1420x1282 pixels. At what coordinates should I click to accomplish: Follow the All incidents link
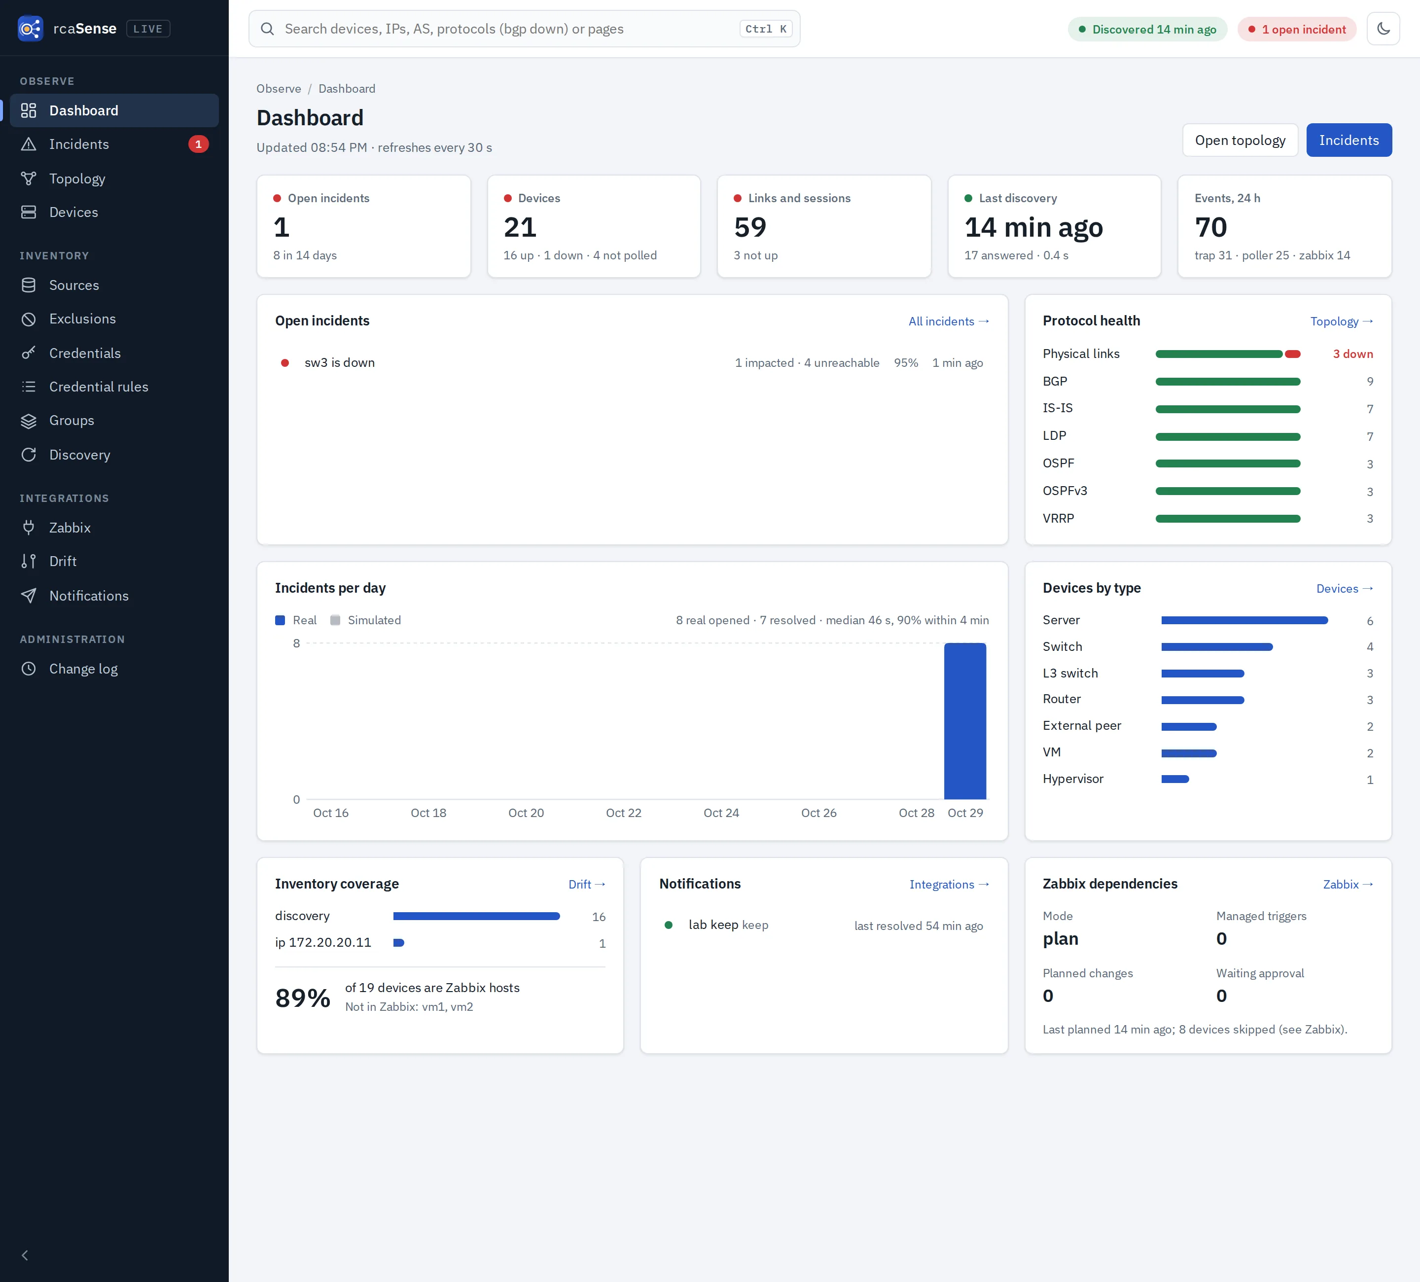949,321
